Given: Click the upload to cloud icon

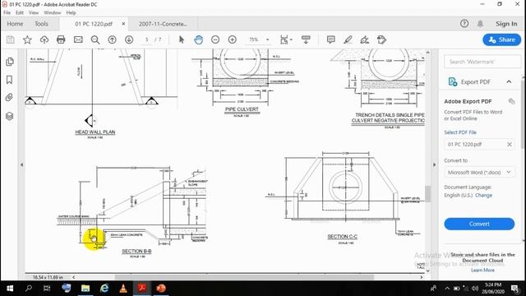Looking at the screenshot, I should point(44,39).
